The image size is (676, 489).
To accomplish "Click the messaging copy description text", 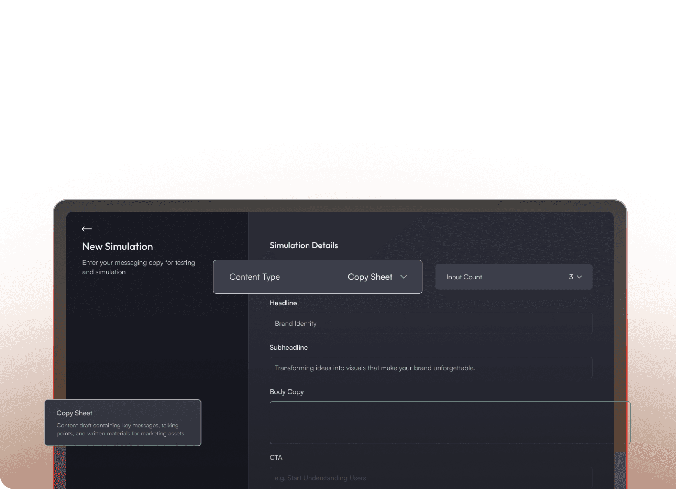I will click(138, 267).
